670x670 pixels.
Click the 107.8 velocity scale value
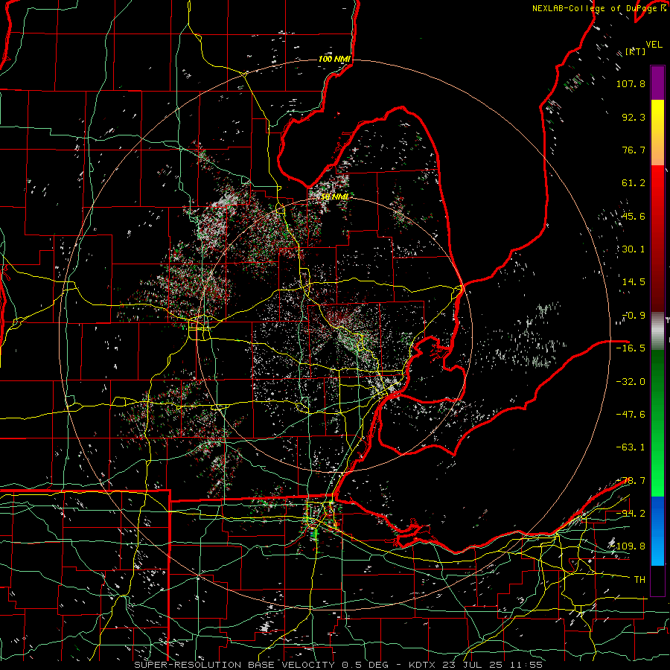[x=631, y=83]
